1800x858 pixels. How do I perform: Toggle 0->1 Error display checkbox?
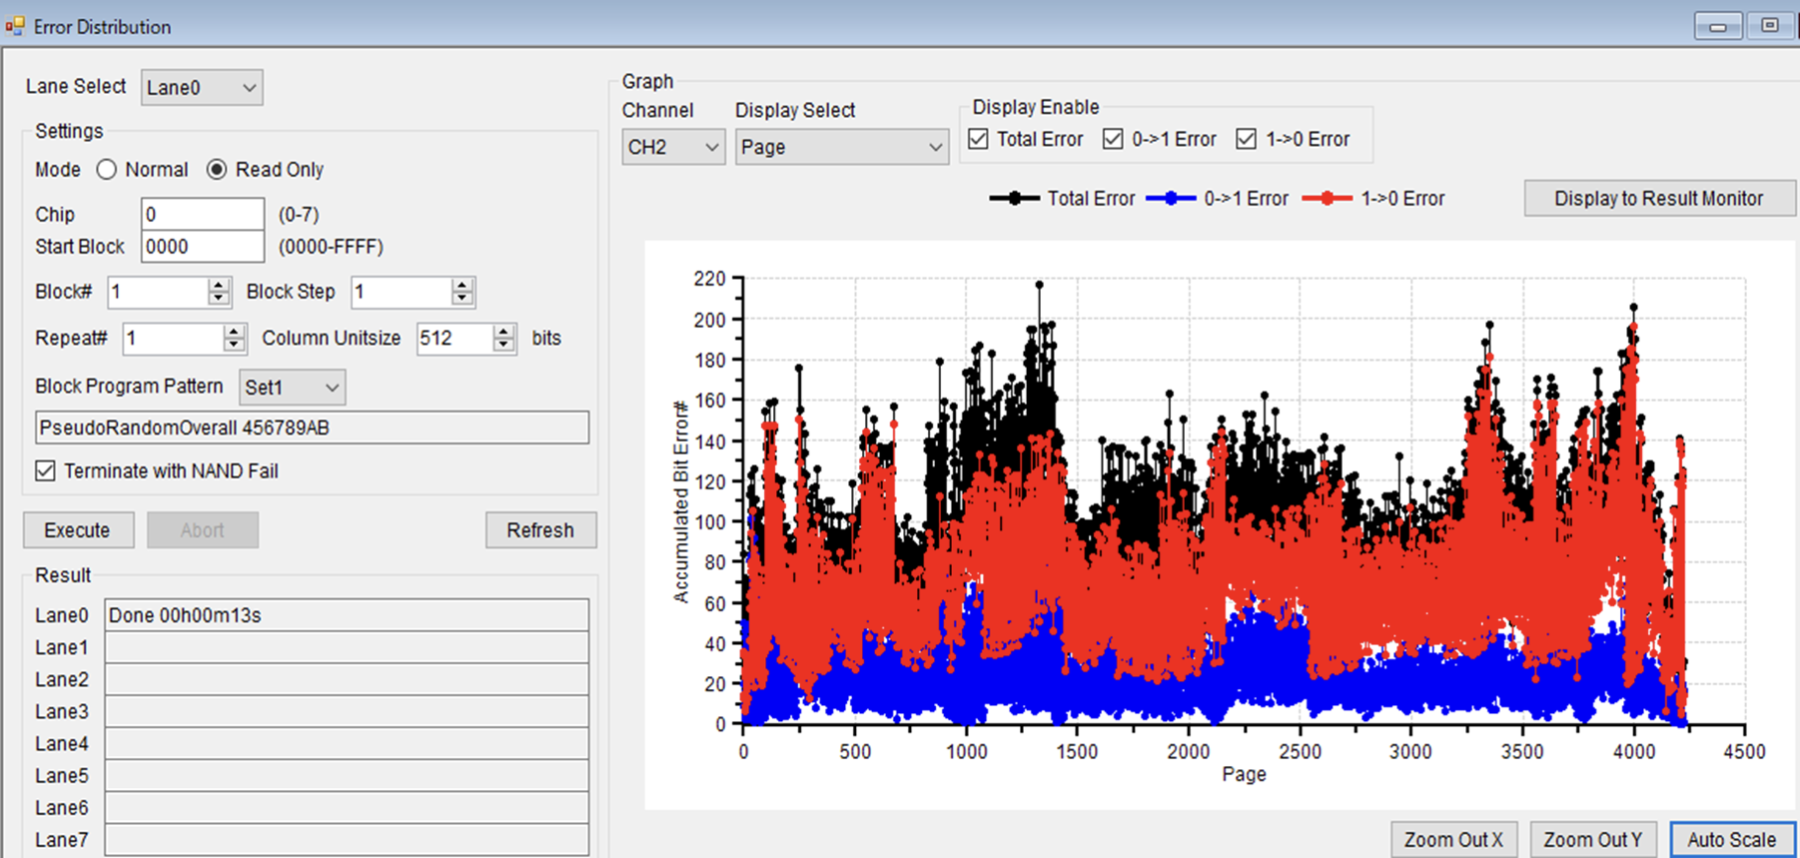point(1113,139)
